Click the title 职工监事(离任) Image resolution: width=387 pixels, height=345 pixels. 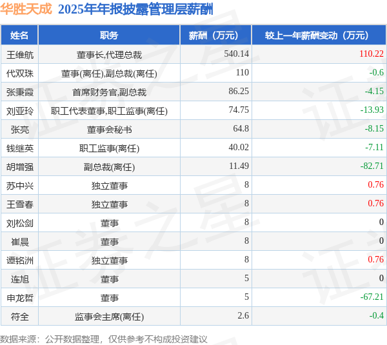109,148
